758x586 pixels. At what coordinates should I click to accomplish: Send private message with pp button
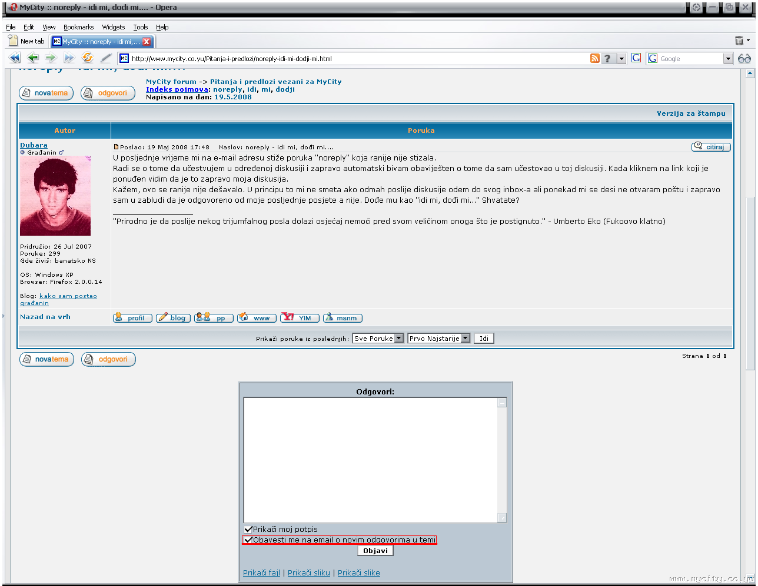pos(214,318)
